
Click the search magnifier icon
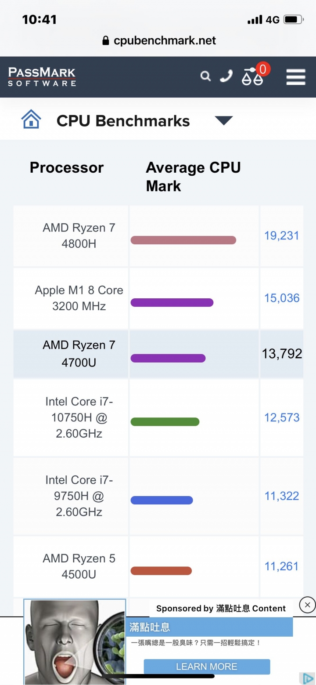205,76
